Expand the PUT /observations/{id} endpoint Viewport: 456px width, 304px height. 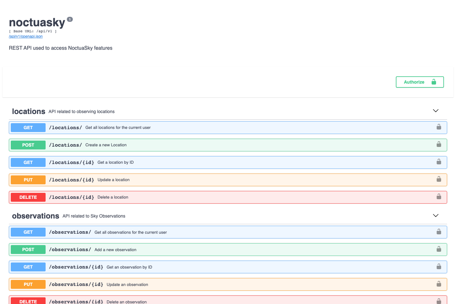tap(190, 284)
